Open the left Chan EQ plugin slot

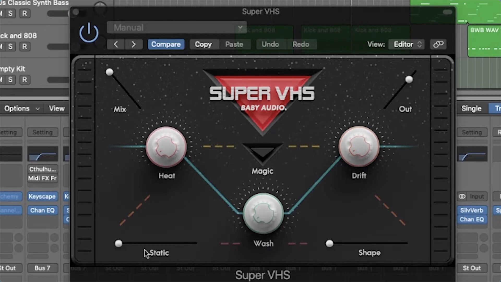click(x=43, y=210)
